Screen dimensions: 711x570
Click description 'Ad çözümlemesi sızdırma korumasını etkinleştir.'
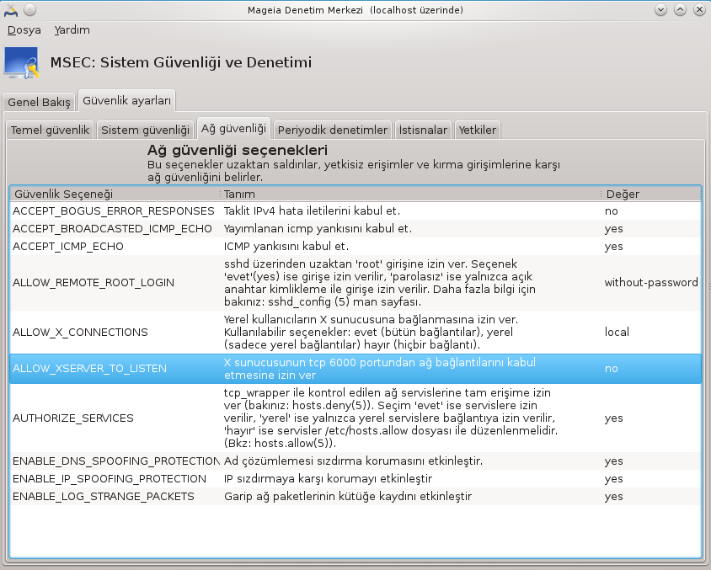[x=353, y=461]
